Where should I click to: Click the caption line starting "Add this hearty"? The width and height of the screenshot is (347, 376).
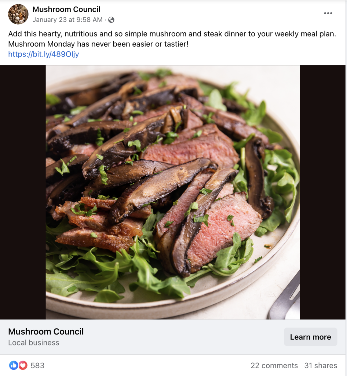172,34
